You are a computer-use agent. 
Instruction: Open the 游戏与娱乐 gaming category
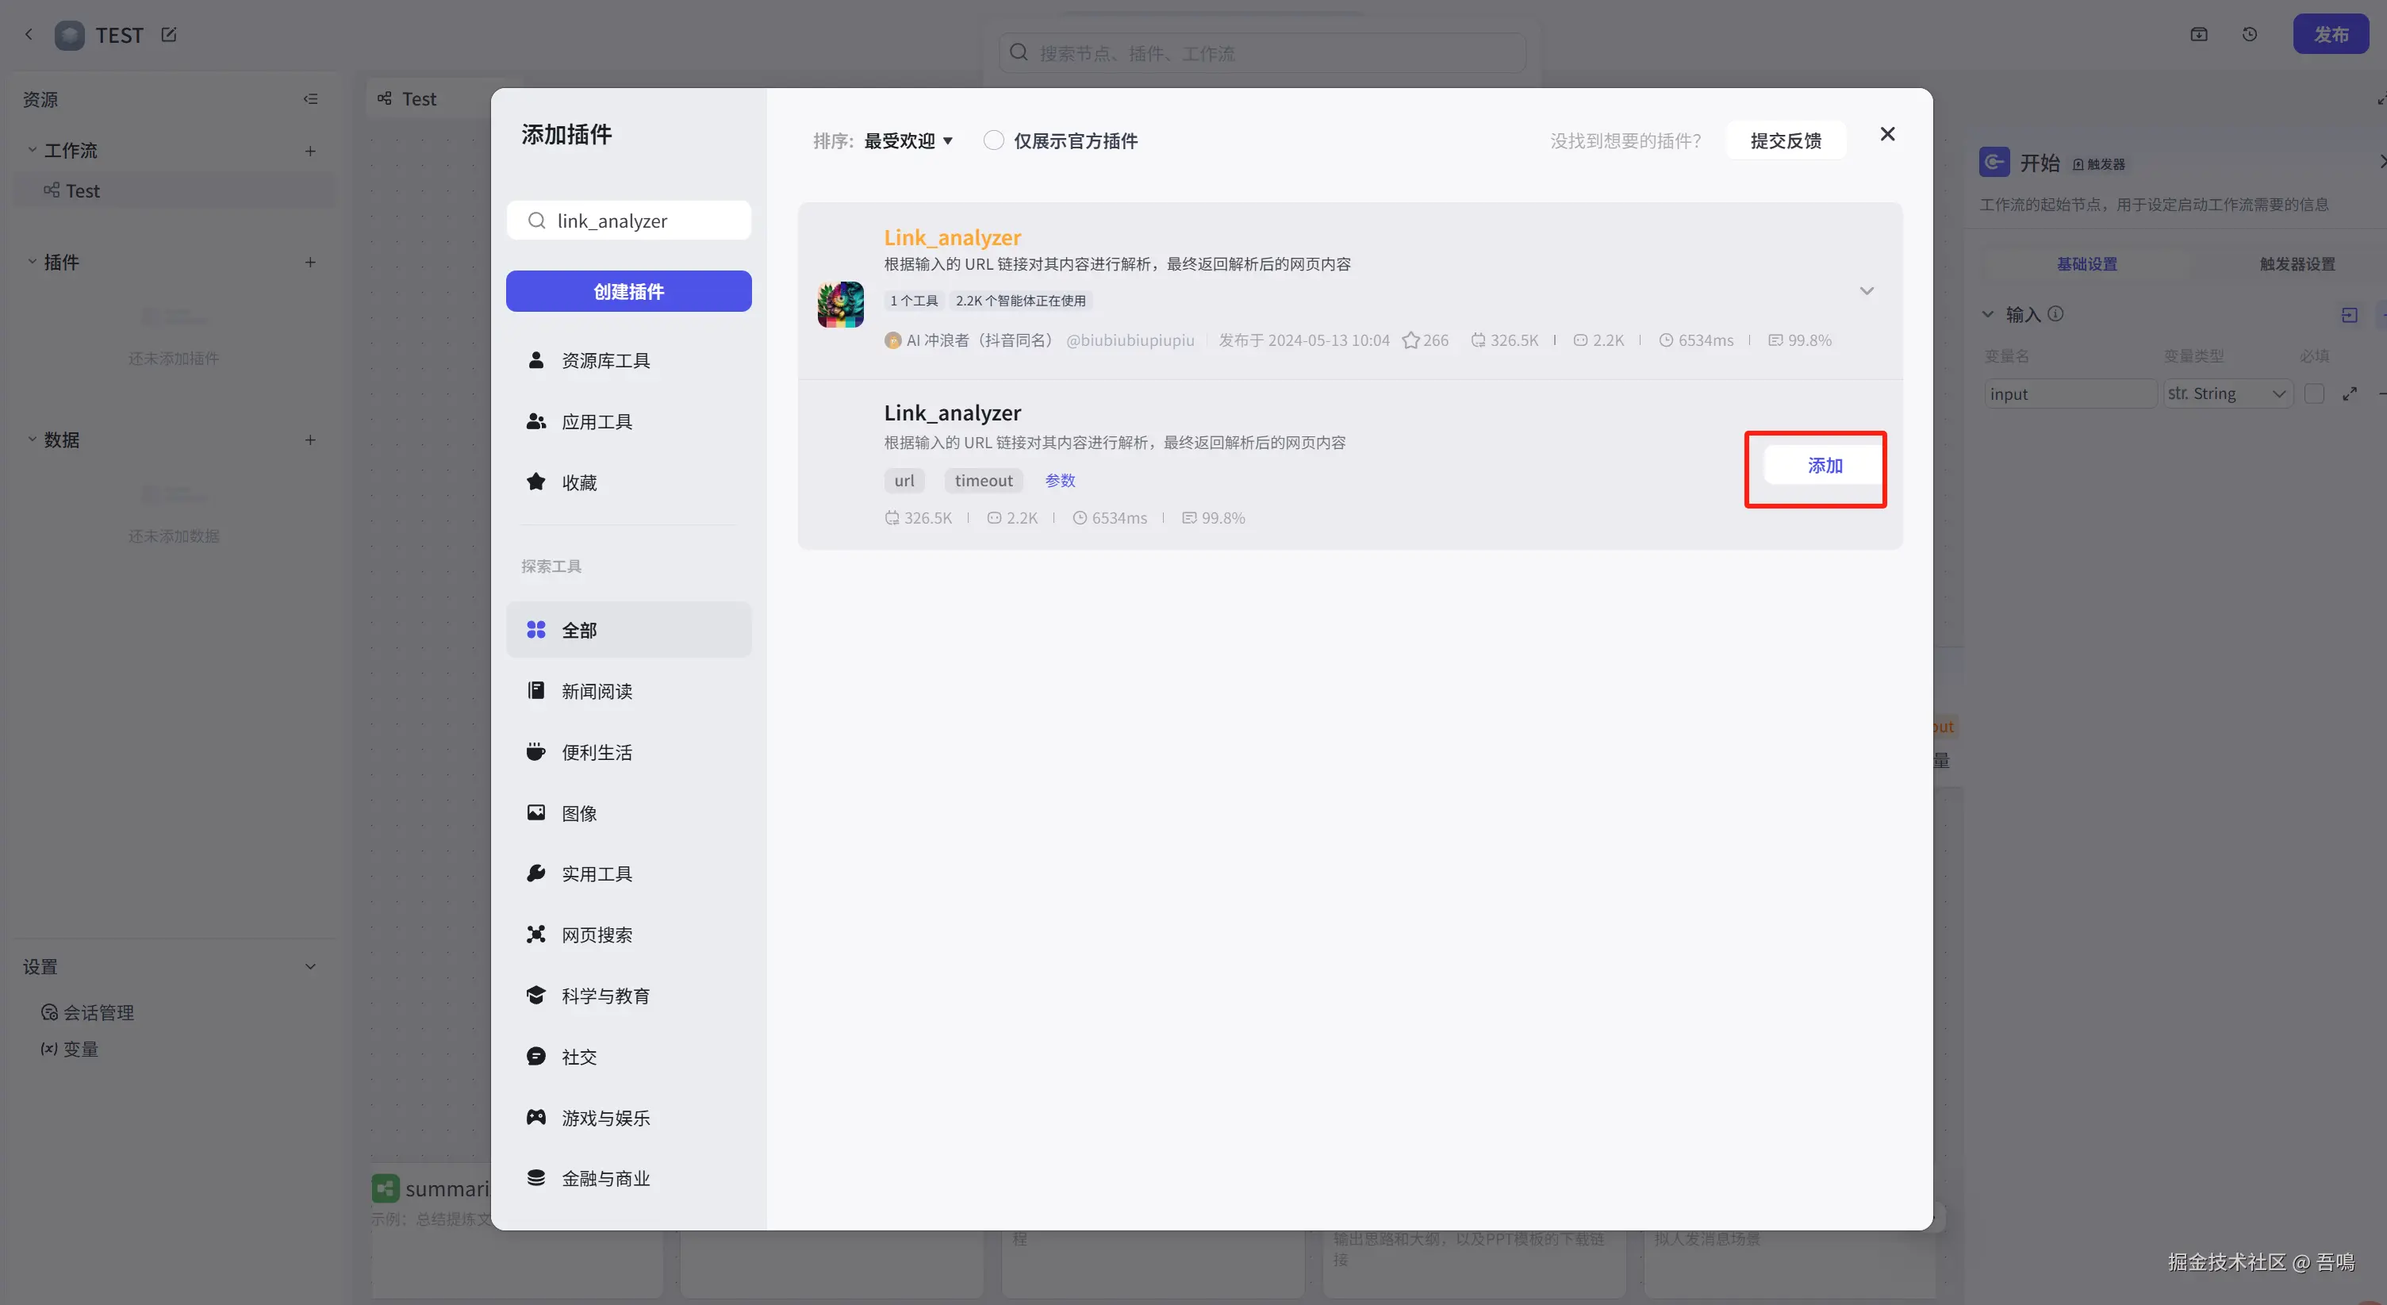pyautogui.click(x=604, y=1118)
